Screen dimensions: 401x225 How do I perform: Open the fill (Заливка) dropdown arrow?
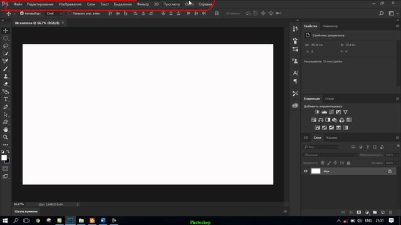click(x=397, y=162)
